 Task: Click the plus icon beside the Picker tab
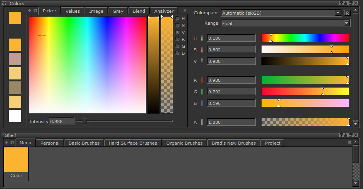[30, 10]
